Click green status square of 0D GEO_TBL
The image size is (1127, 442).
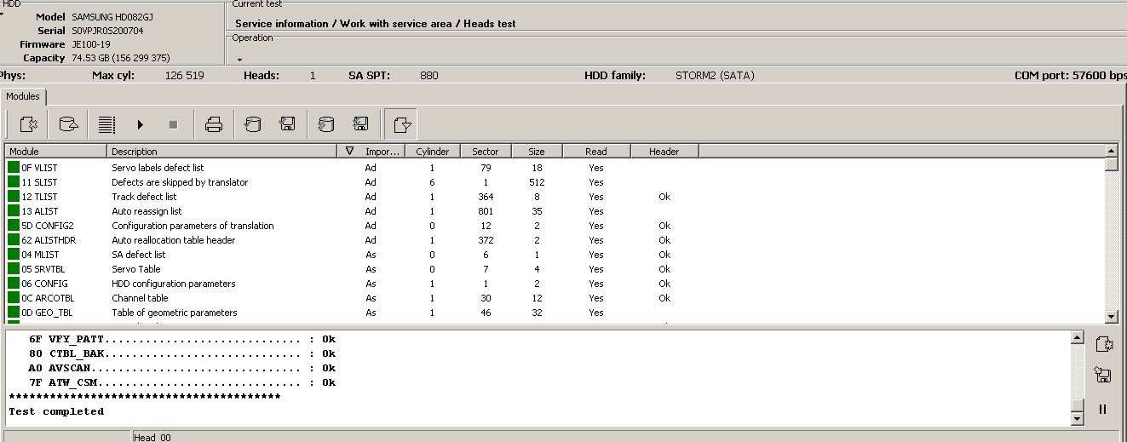coord(14,313)
